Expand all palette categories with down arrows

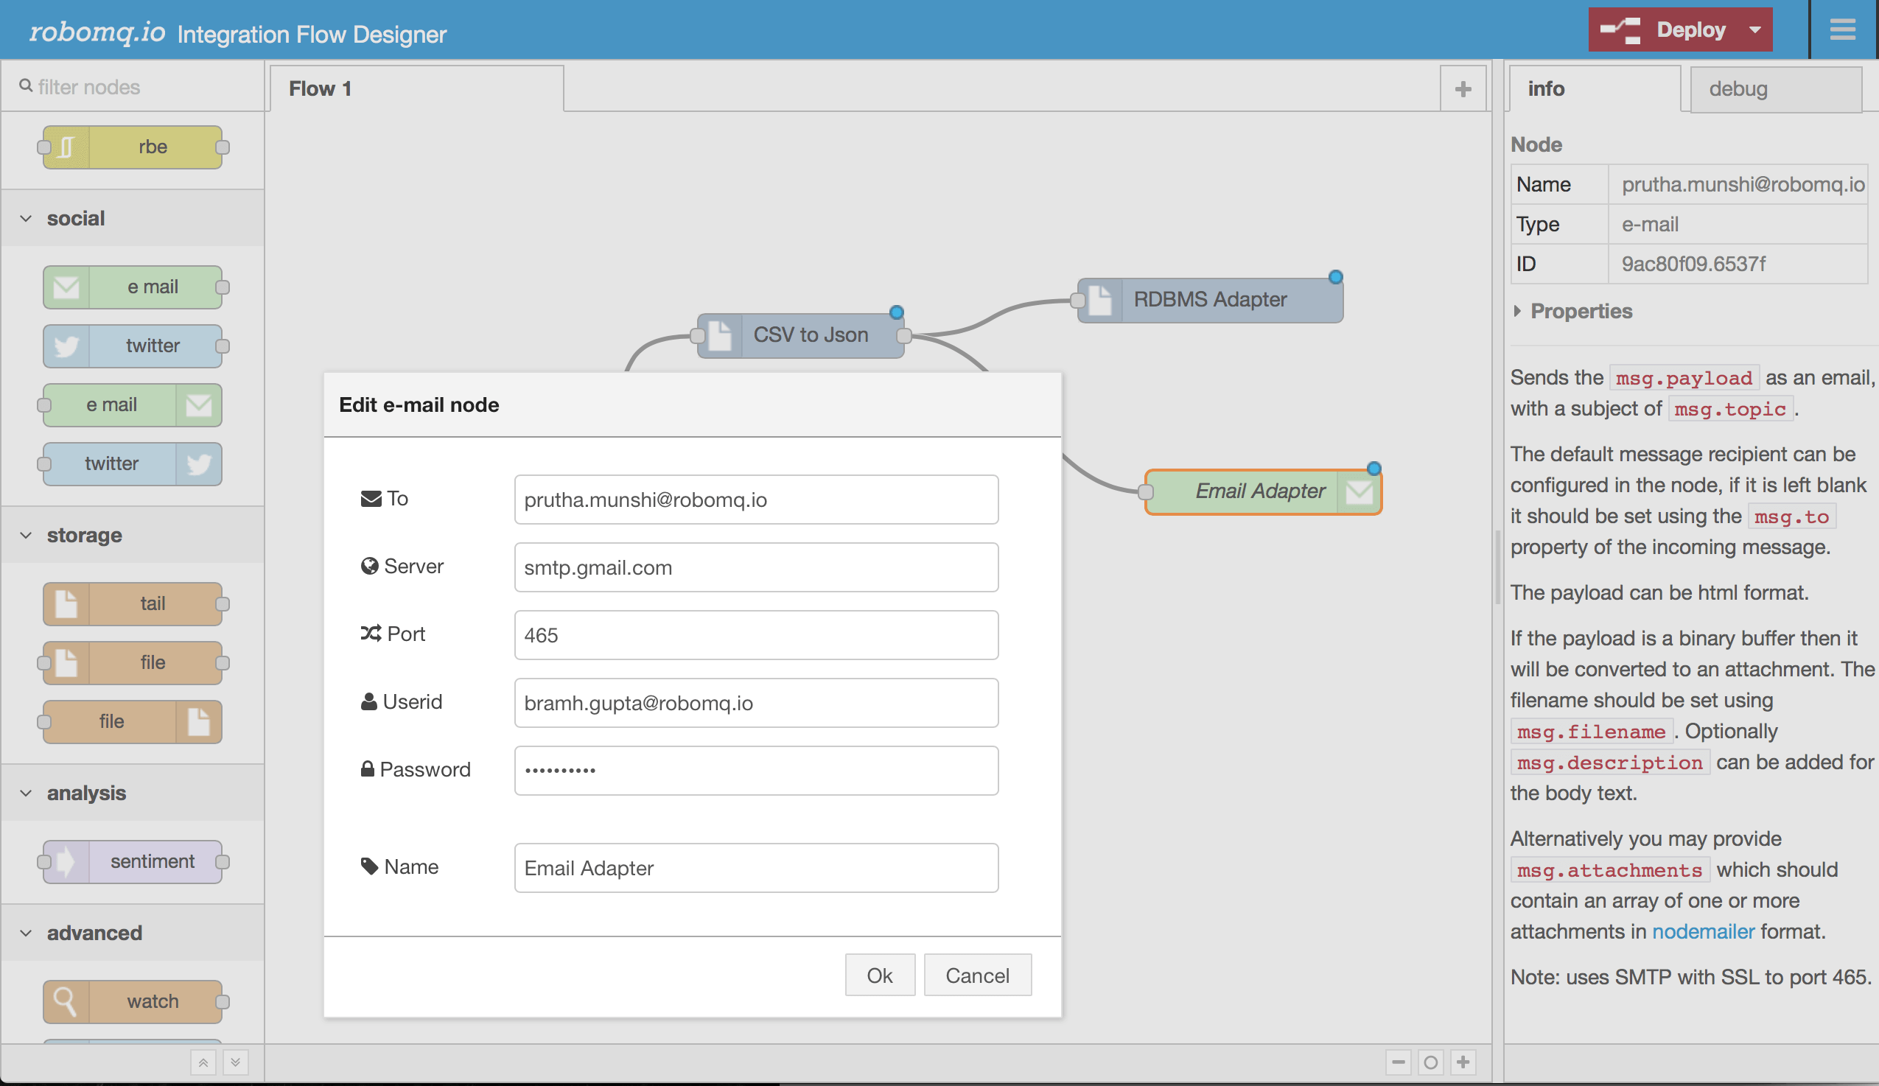click(236, 1062)
